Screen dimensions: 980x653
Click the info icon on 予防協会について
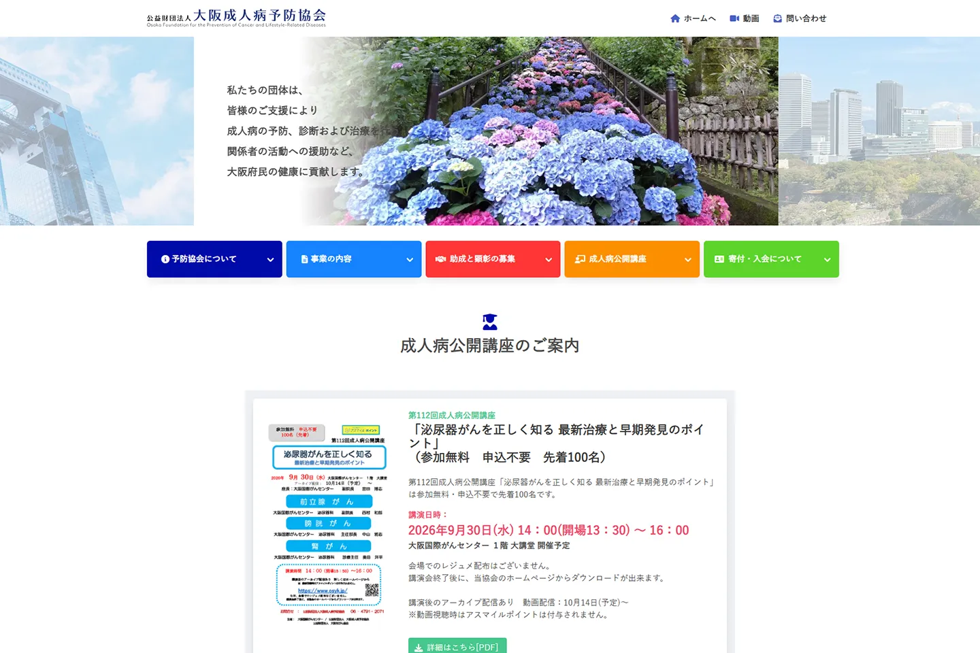coord(165,259)
